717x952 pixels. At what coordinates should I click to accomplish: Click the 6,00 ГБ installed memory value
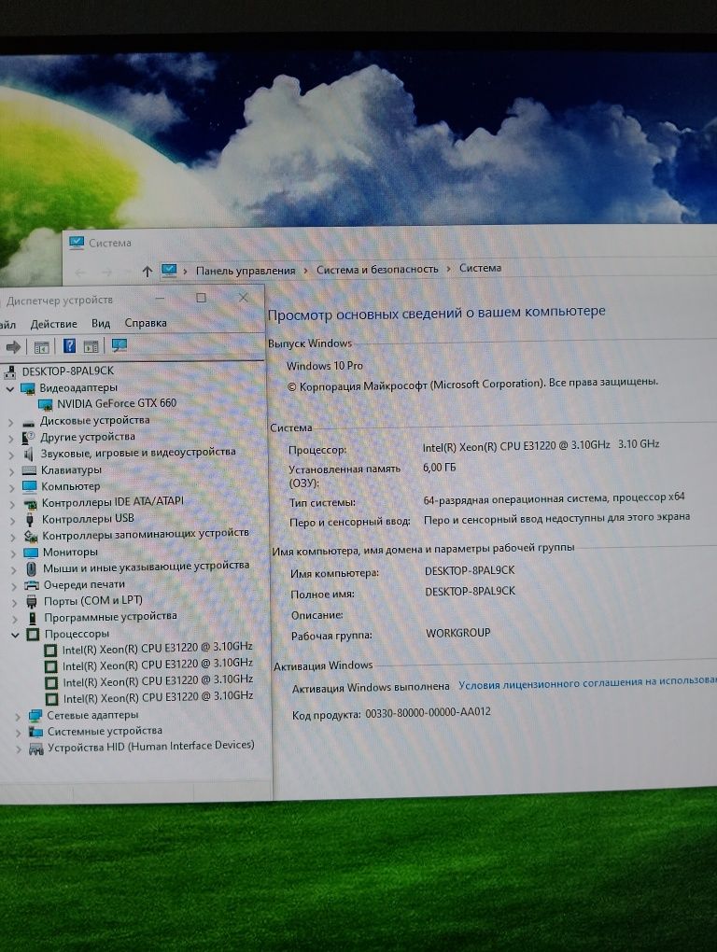pyautogui.click(x=439, y=467)
